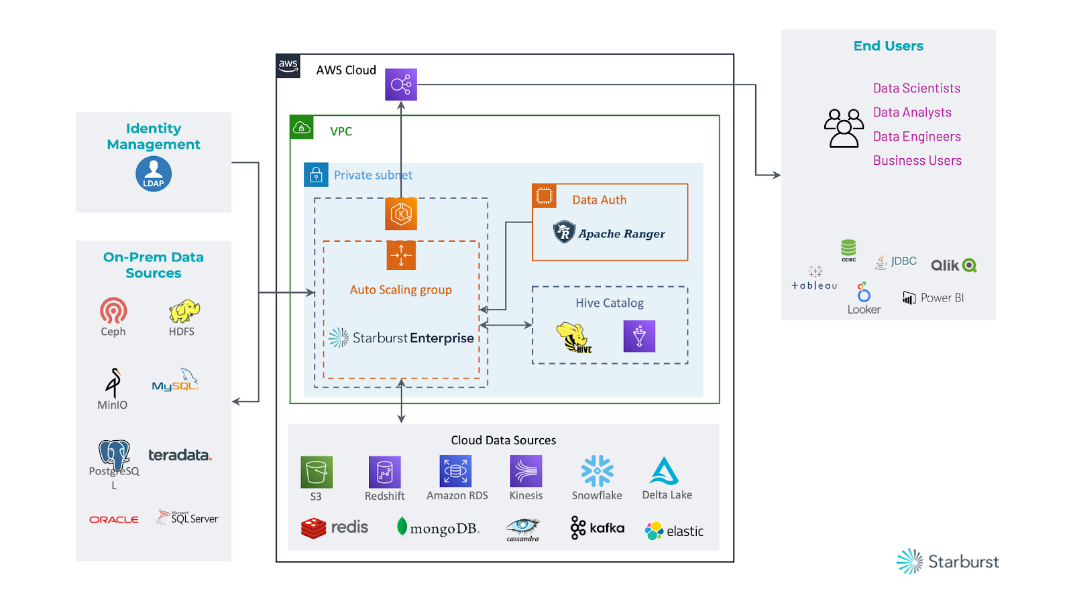Select the VPC label text
Image resolution: width=1073 pixels, height=603 pixels.
[341, 131]
